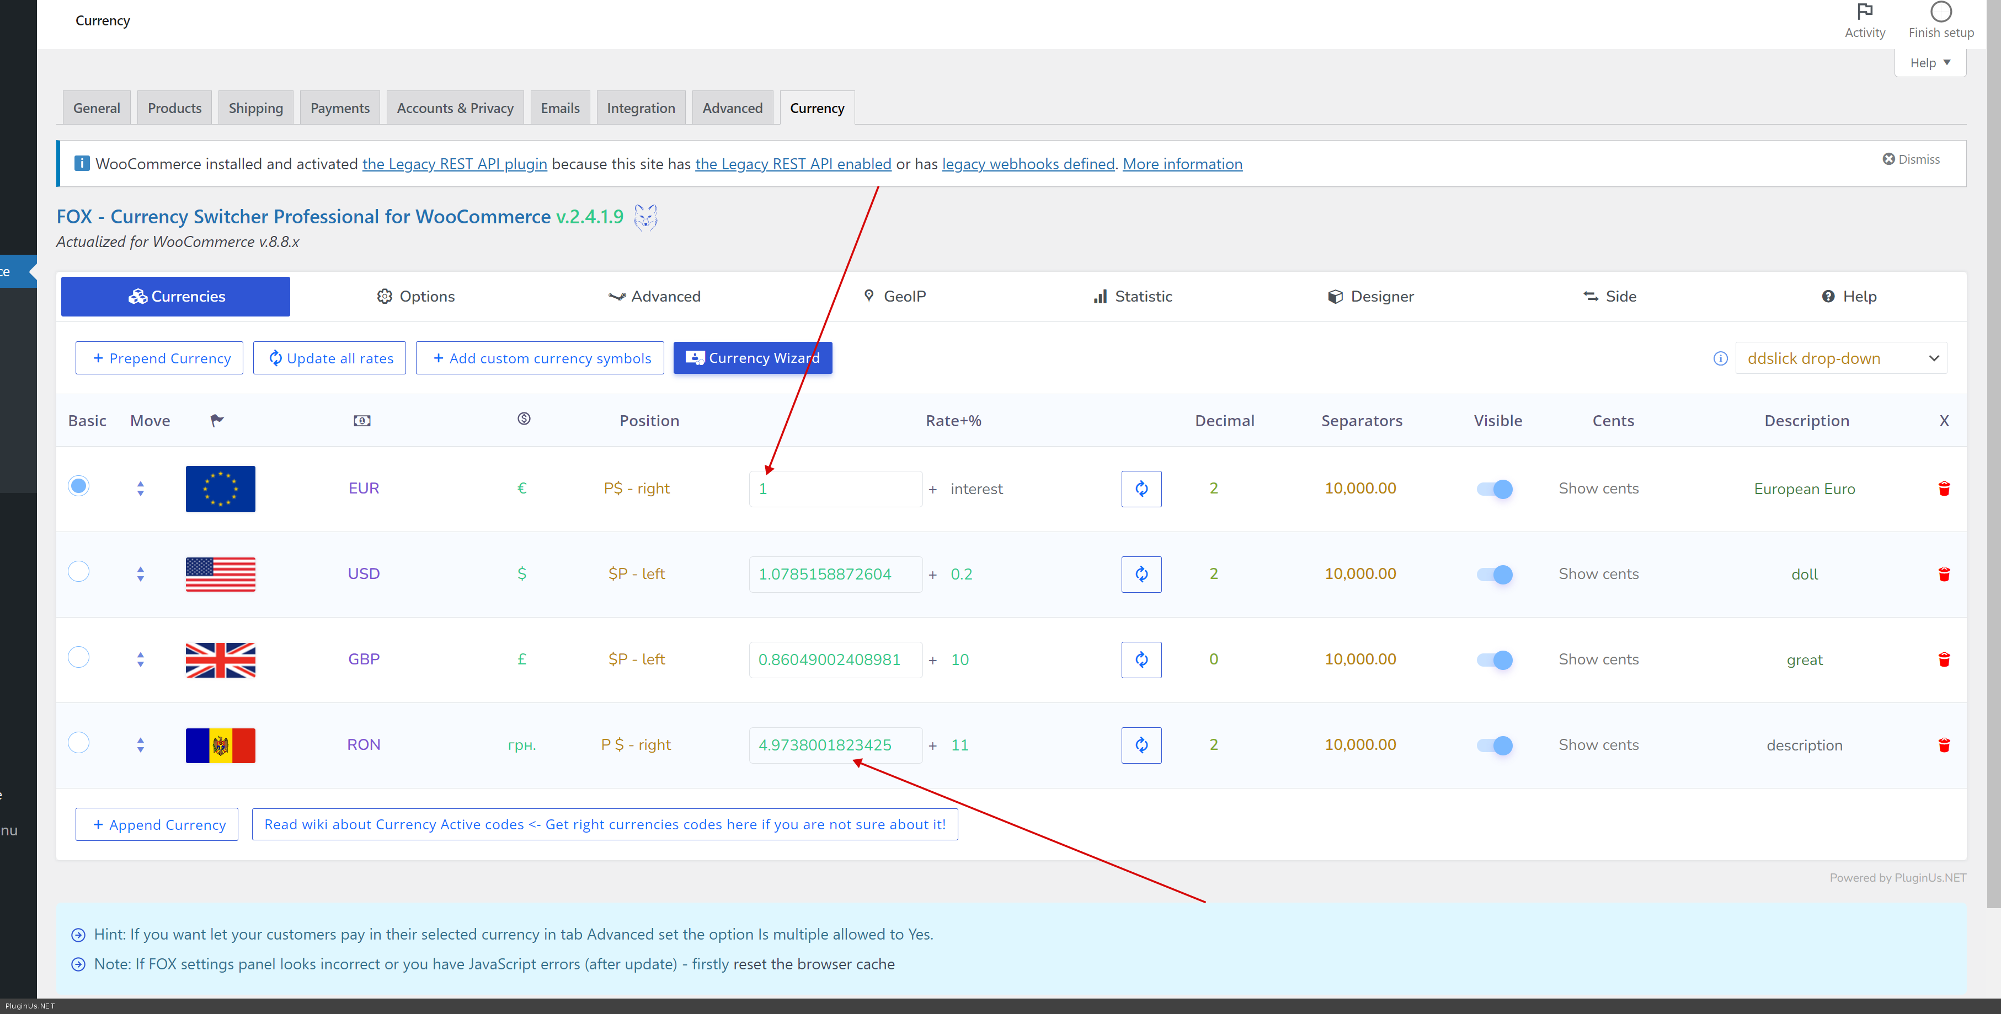Change GBP decimal value 0
Viewport: 2001px width, 1014px height.
pyautogui.click(x=1213, y=659)
